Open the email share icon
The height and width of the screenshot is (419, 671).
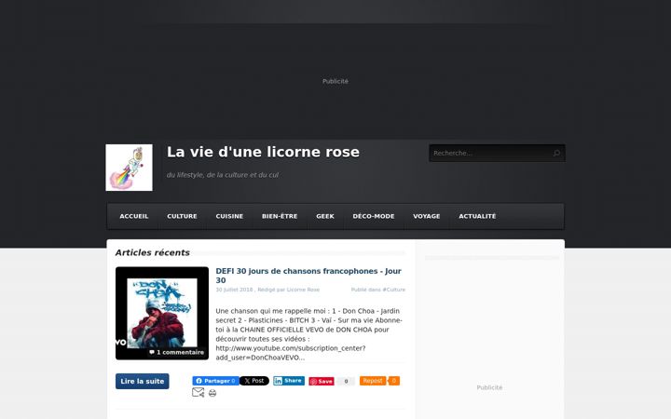coord(198,392)
